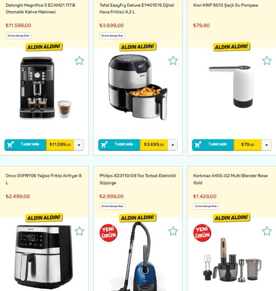Open Philips XD3110/09 Toz Torbalı Süpürge title
The image size is (276, 291).
pos(138,179)
